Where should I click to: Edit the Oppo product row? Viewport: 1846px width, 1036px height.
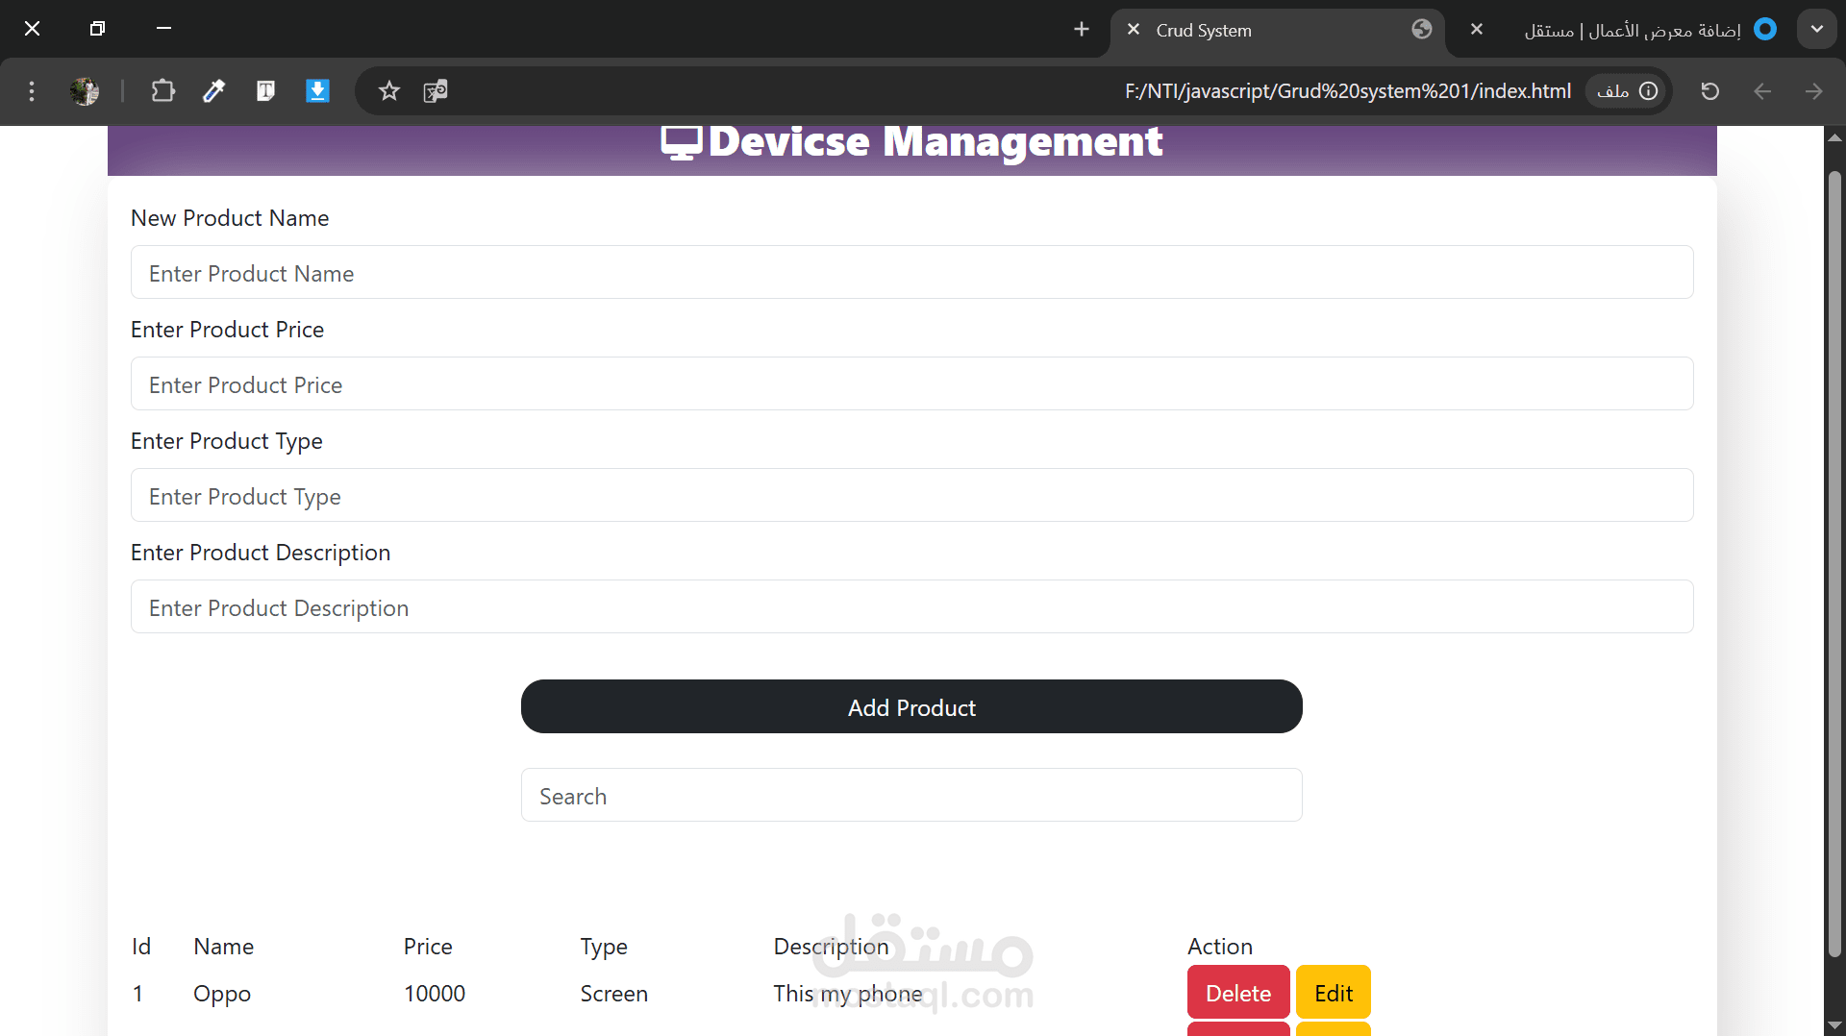click(x=1333, y=993)
